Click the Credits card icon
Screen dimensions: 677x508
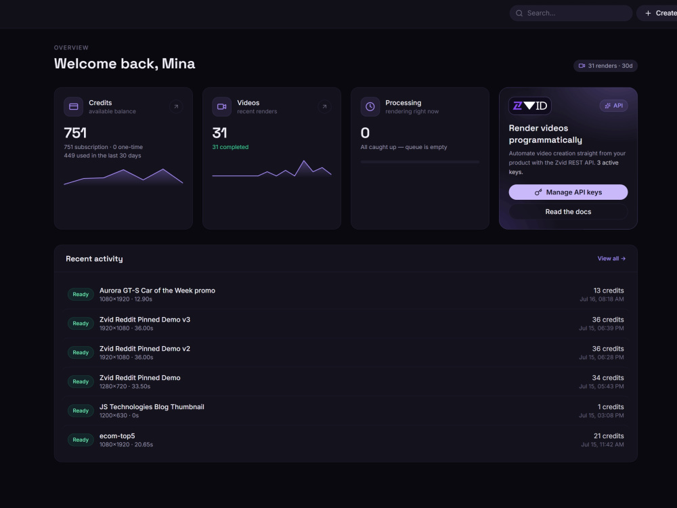point(73,107)
